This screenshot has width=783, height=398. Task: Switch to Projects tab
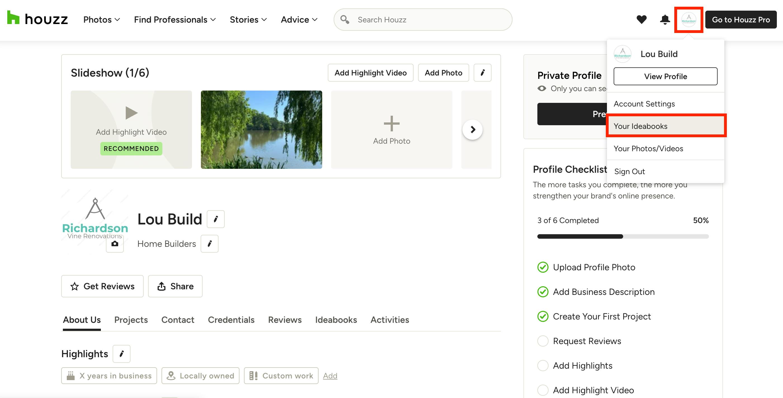point(131,320)
